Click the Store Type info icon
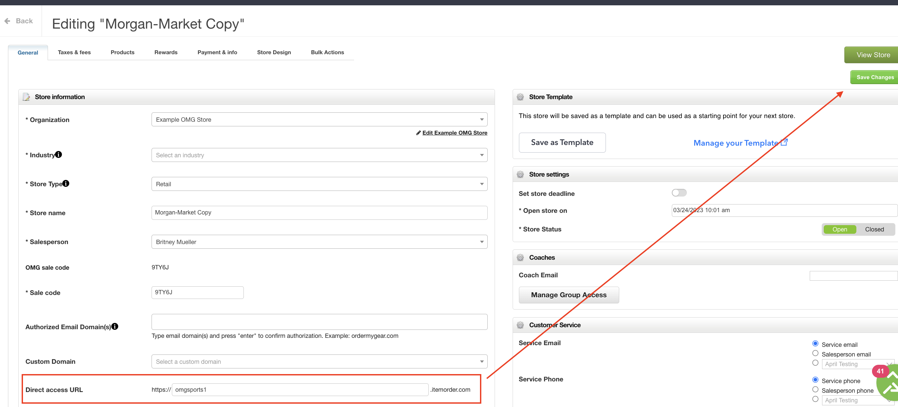 [66, 183]
